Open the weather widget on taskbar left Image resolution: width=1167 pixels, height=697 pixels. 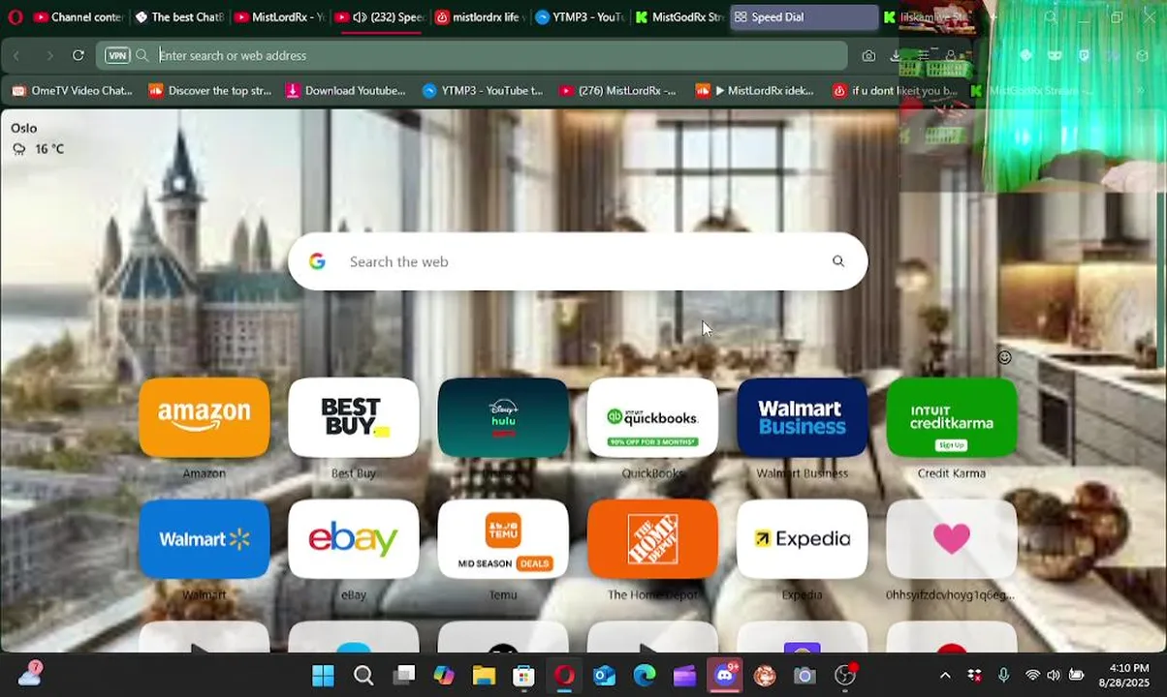(30, 674)
